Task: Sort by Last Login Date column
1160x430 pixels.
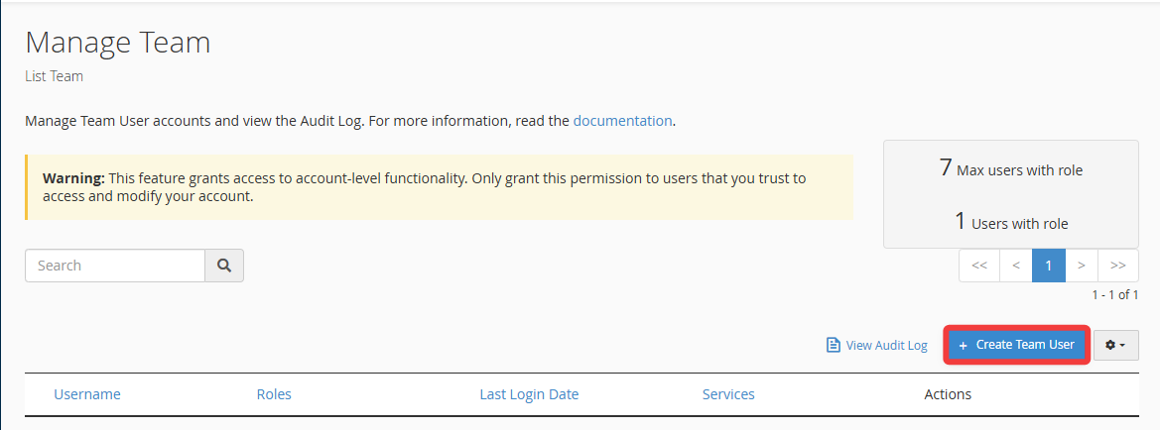Action: [x=529, y=394]
